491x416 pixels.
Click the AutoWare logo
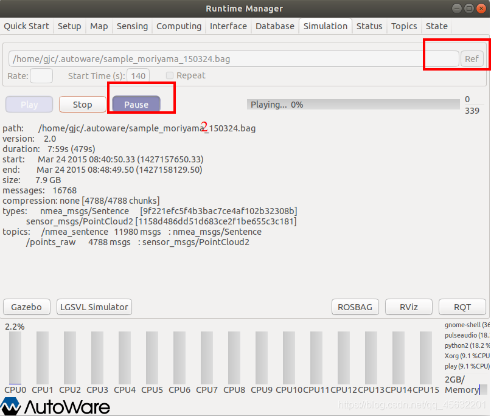[x=55, y=406]
